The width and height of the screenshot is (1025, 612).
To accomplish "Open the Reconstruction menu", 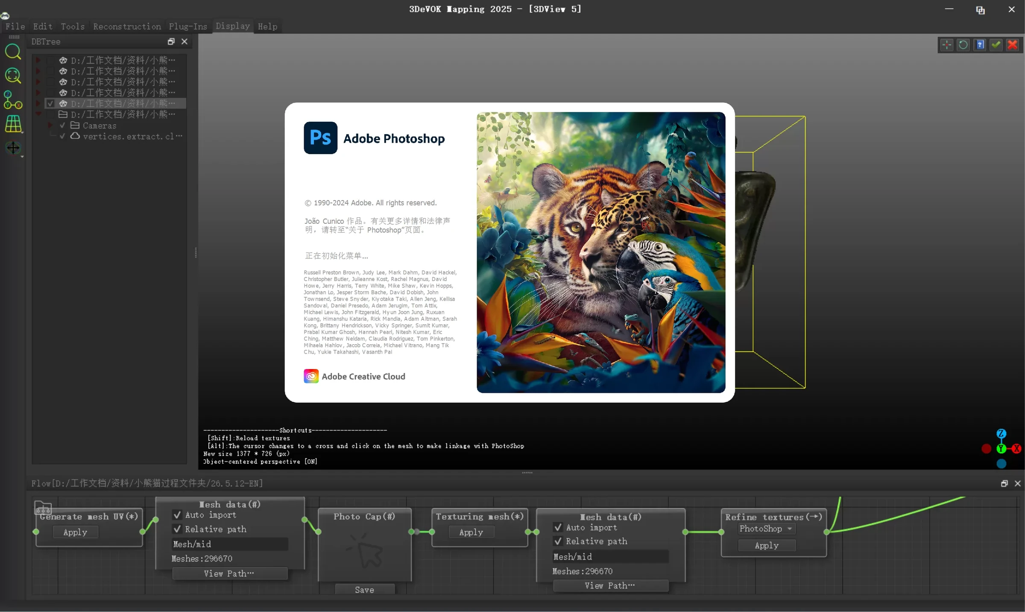I will [127, 26].
